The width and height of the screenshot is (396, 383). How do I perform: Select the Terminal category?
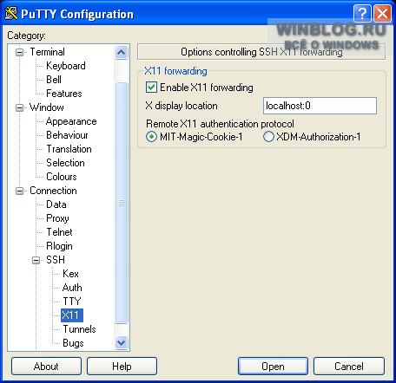[x=48, y=52]
